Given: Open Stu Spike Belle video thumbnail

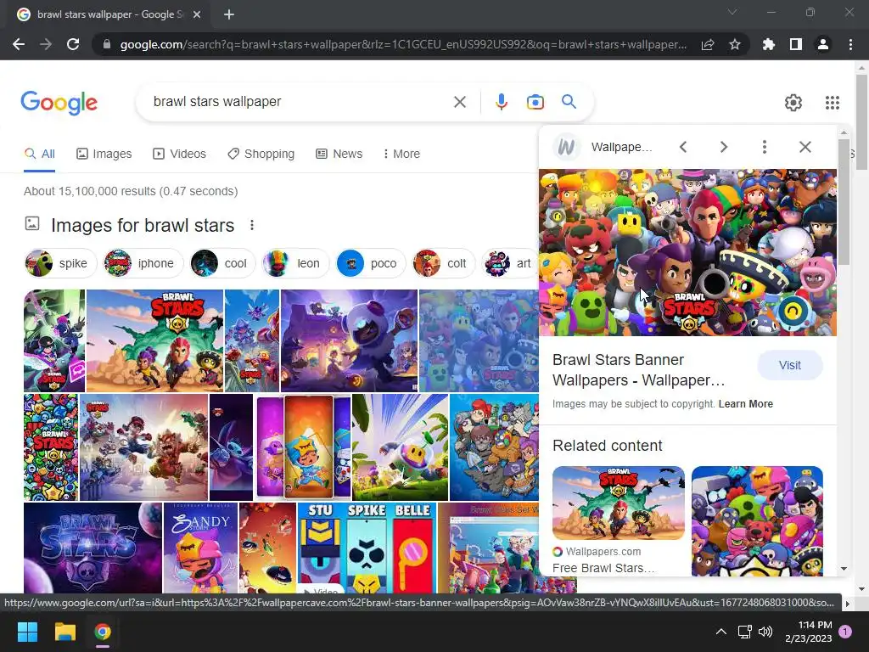Looking at the screenshot, I should pyautogui.click(x=367, y=548).
